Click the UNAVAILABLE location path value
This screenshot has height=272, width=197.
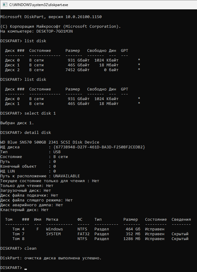tap(66, 176)
